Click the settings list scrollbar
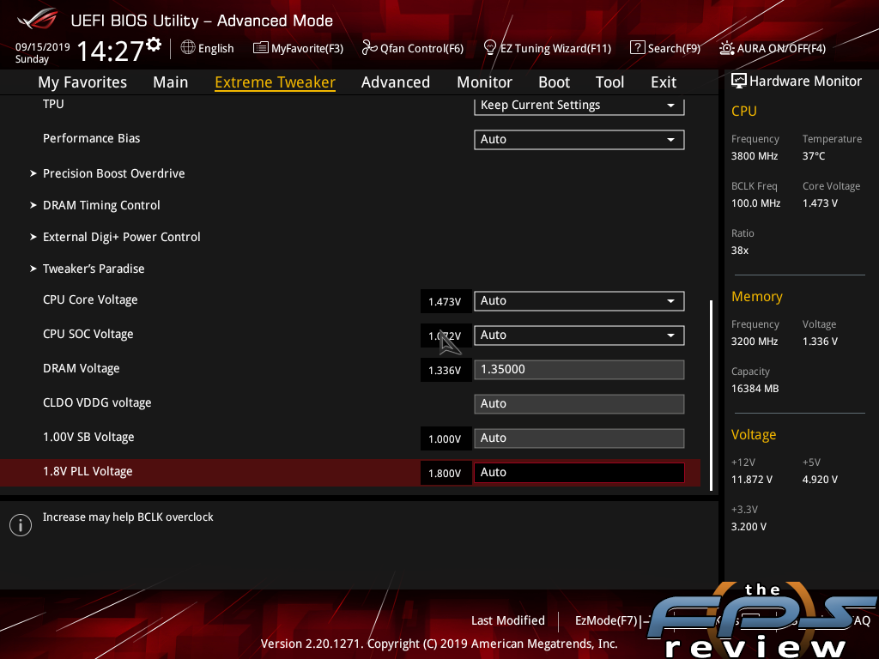This screenshot has width=879, height=659. tap(711, 395)
